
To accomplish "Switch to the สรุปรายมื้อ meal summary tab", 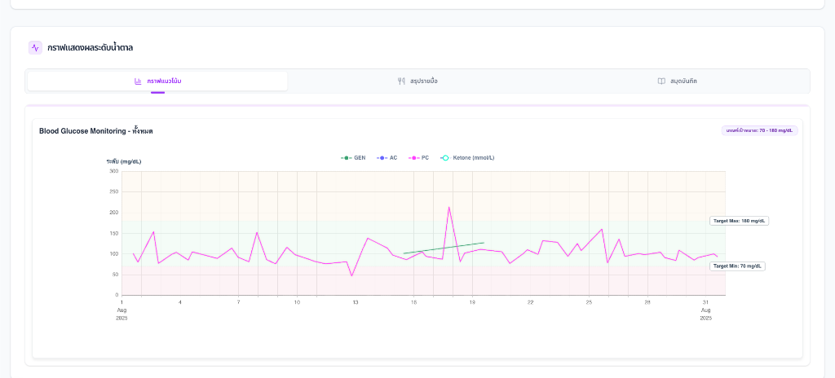I will click(x=417, y=81).
